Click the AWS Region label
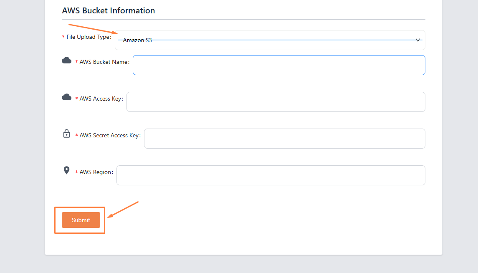The image size is (478, 273). pyautogui.click(x=96, y=172)
